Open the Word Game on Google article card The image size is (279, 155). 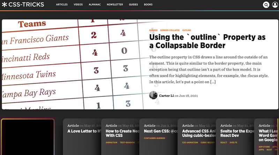point(266,137)
